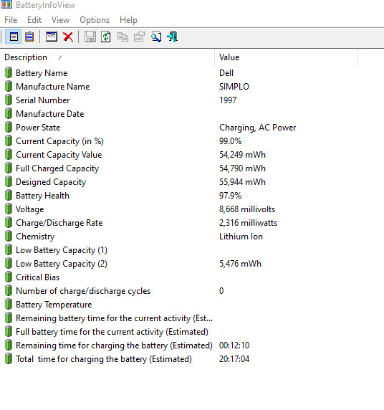This screenshot has width=384, height=410.
Task: Click battery icon next to Critical Bias
Action: tap(9, 277)
